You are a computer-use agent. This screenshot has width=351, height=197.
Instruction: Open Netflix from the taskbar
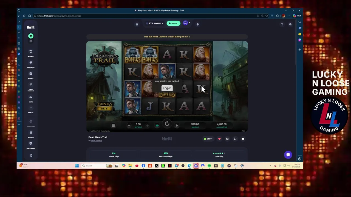coord(170,166)
